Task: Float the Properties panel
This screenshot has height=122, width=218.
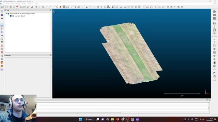Action: tap(50, 55)
